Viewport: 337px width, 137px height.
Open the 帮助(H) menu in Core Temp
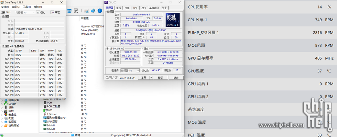pos(37,7)
